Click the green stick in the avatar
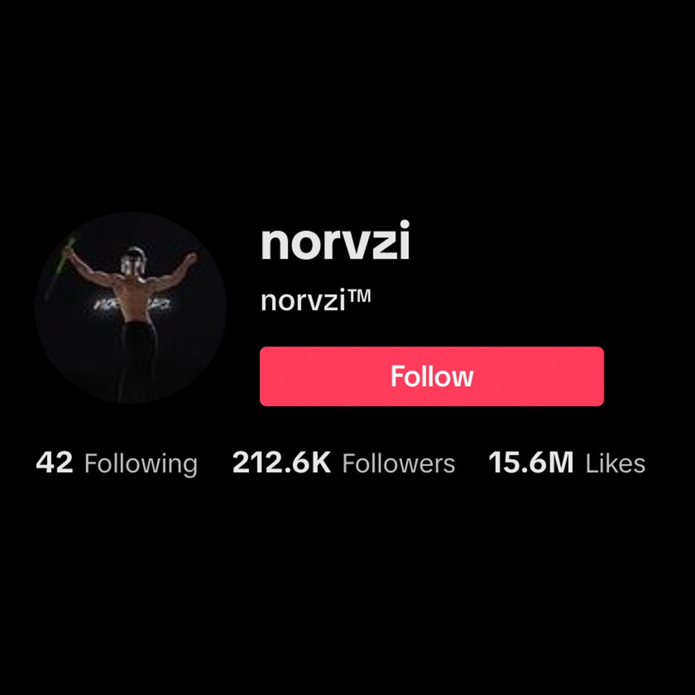Image resolution: width=695 pixels, height=695 pixels. [59, 268]
